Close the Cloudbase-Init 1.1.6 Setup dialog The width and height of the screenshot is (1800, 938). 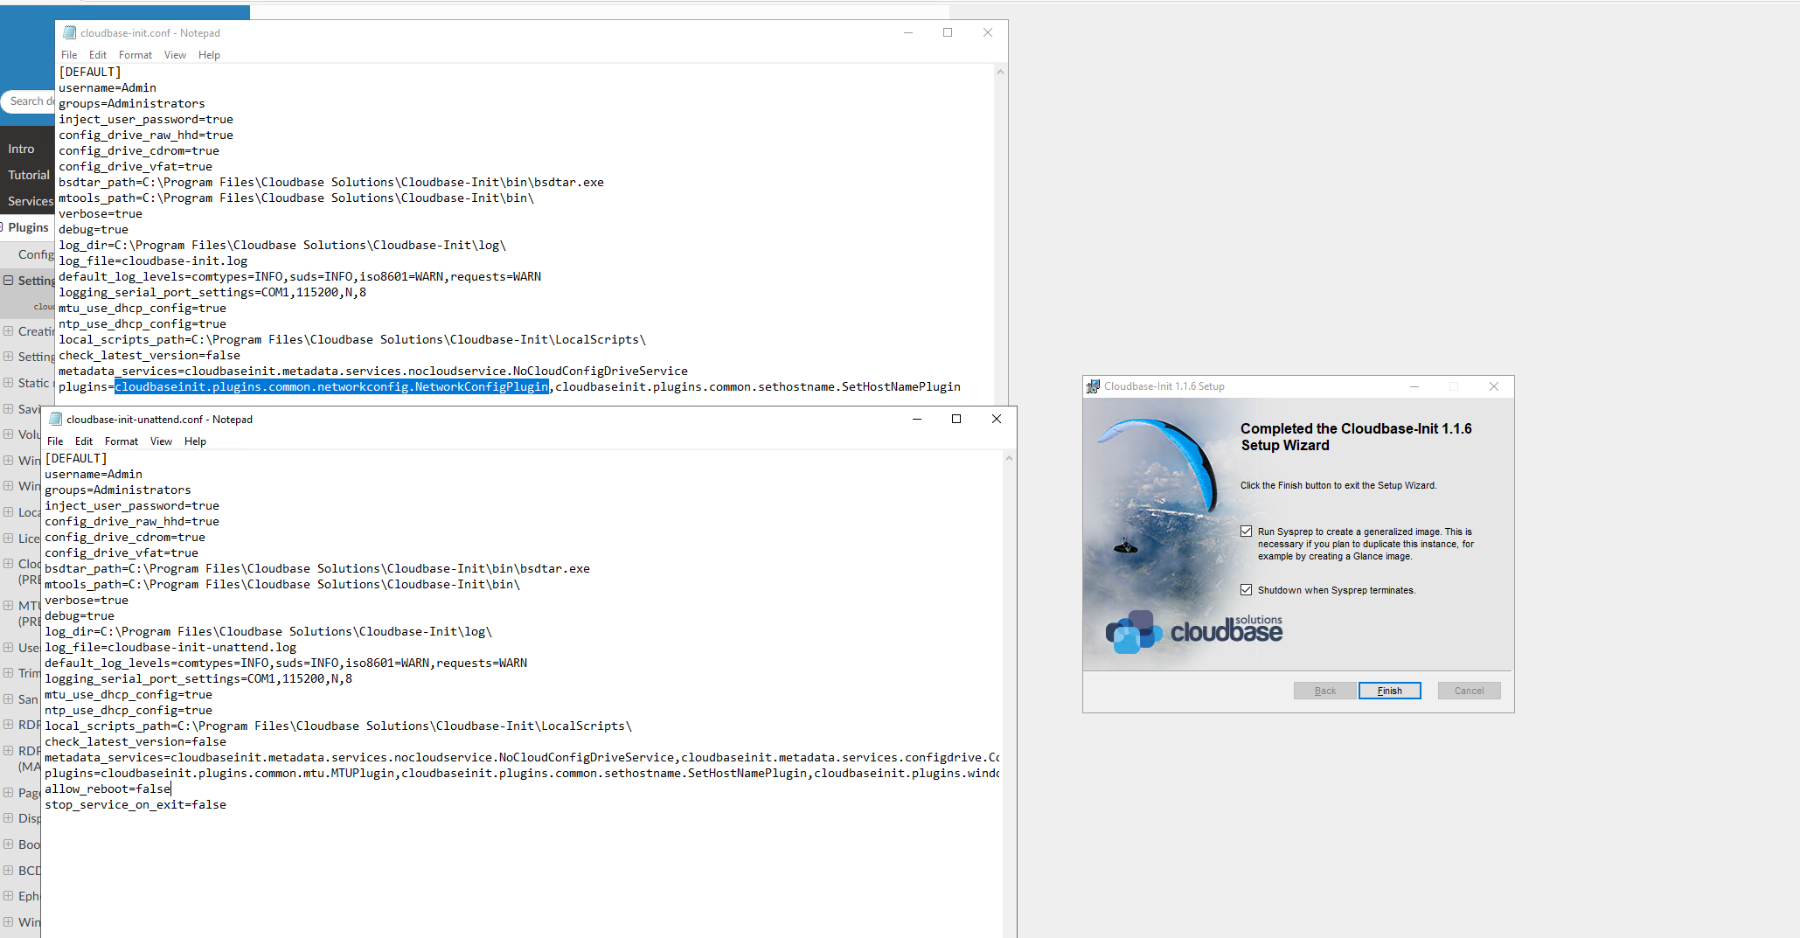click(1494, 386)
